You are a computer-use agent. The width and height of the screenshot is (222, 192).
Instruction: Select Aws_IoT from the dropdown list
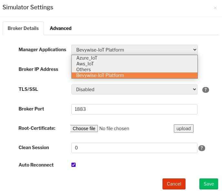pyautogui.click(x=134, y=64)
